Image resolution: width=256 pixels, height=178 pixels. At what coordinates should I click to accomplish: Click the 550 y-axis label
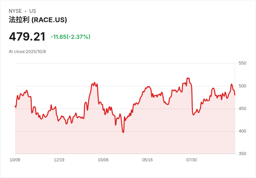(x=242, y=63)
